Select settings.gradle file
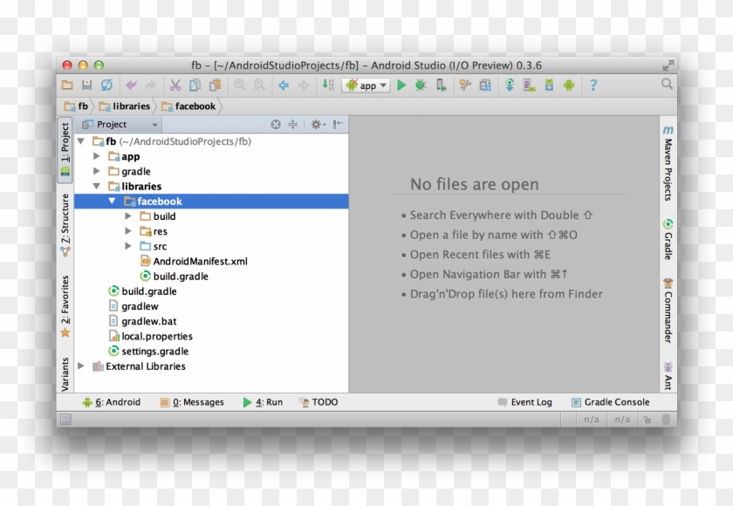Viewport: 733px width, 506px height. coord(148,351)
